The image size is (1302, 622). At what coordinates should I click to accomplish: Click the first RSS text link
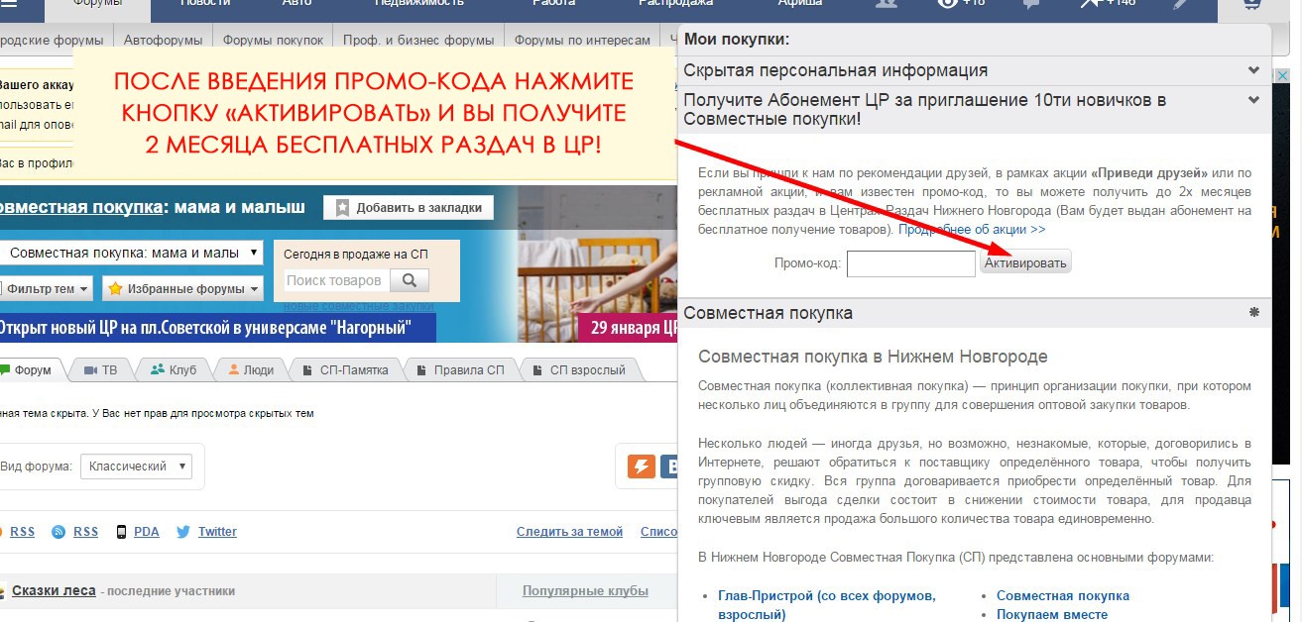(x=22, y=532)
